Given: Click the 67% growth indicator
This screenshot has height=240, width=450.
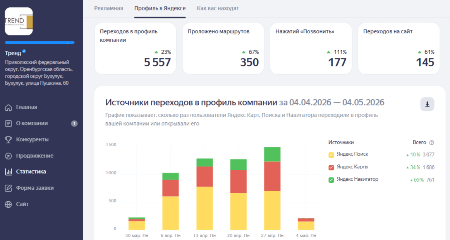Looking at the screenshot, I should click(x=250, y=52).
